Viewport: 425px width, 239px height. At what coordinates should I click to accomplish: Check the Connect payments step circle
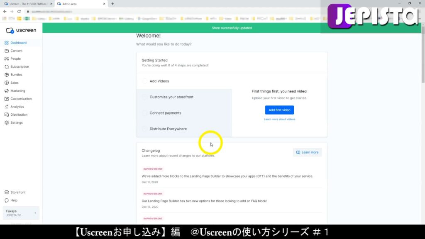(145, 113)
